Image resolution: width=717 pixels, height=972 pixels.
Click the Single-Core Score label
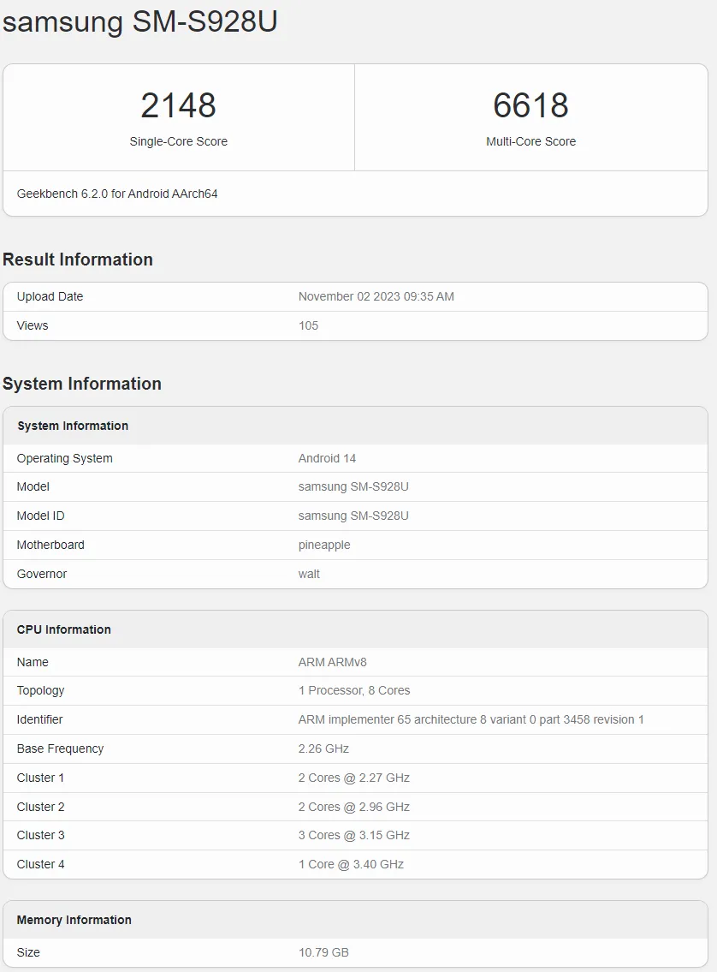click(x=179, y=141)
